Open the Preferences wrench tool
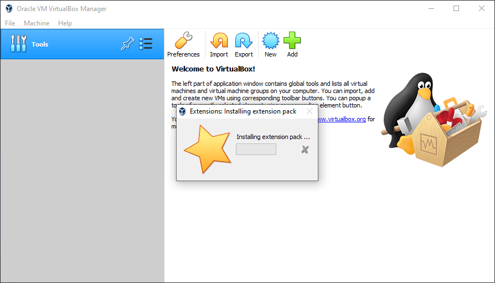Viewport: 495px width, 283px height. [x=183, y=44]
